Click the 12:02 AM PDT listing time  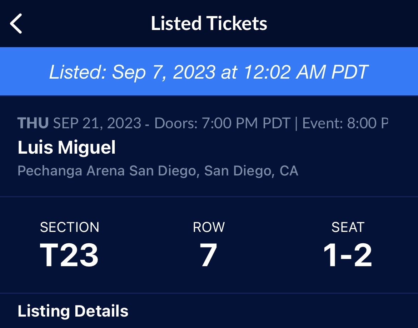click(x=305, y=72)
